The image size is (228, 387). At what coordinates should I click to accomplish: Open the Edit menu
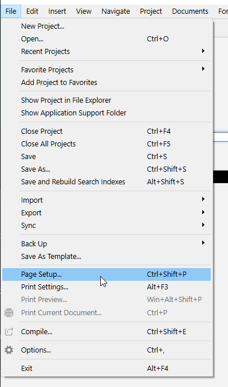click(32, 11)
